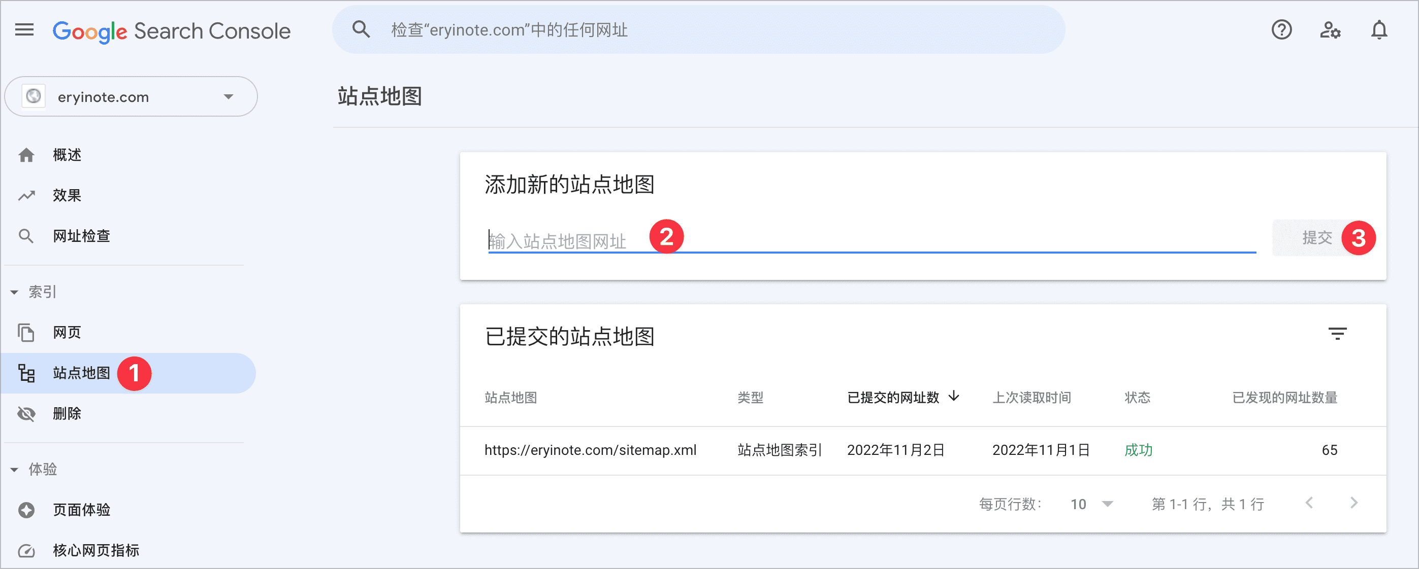Viewport: 1419px width, 569px height.
Task: Click the magnifier icon next to 网址检查
Action: (26, 236)
